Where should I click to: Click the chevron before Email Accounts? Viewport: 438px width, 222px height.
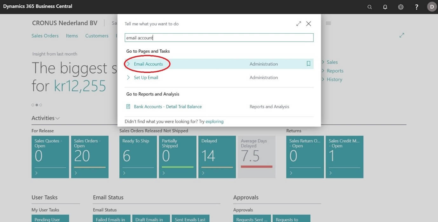click(128, 64)
